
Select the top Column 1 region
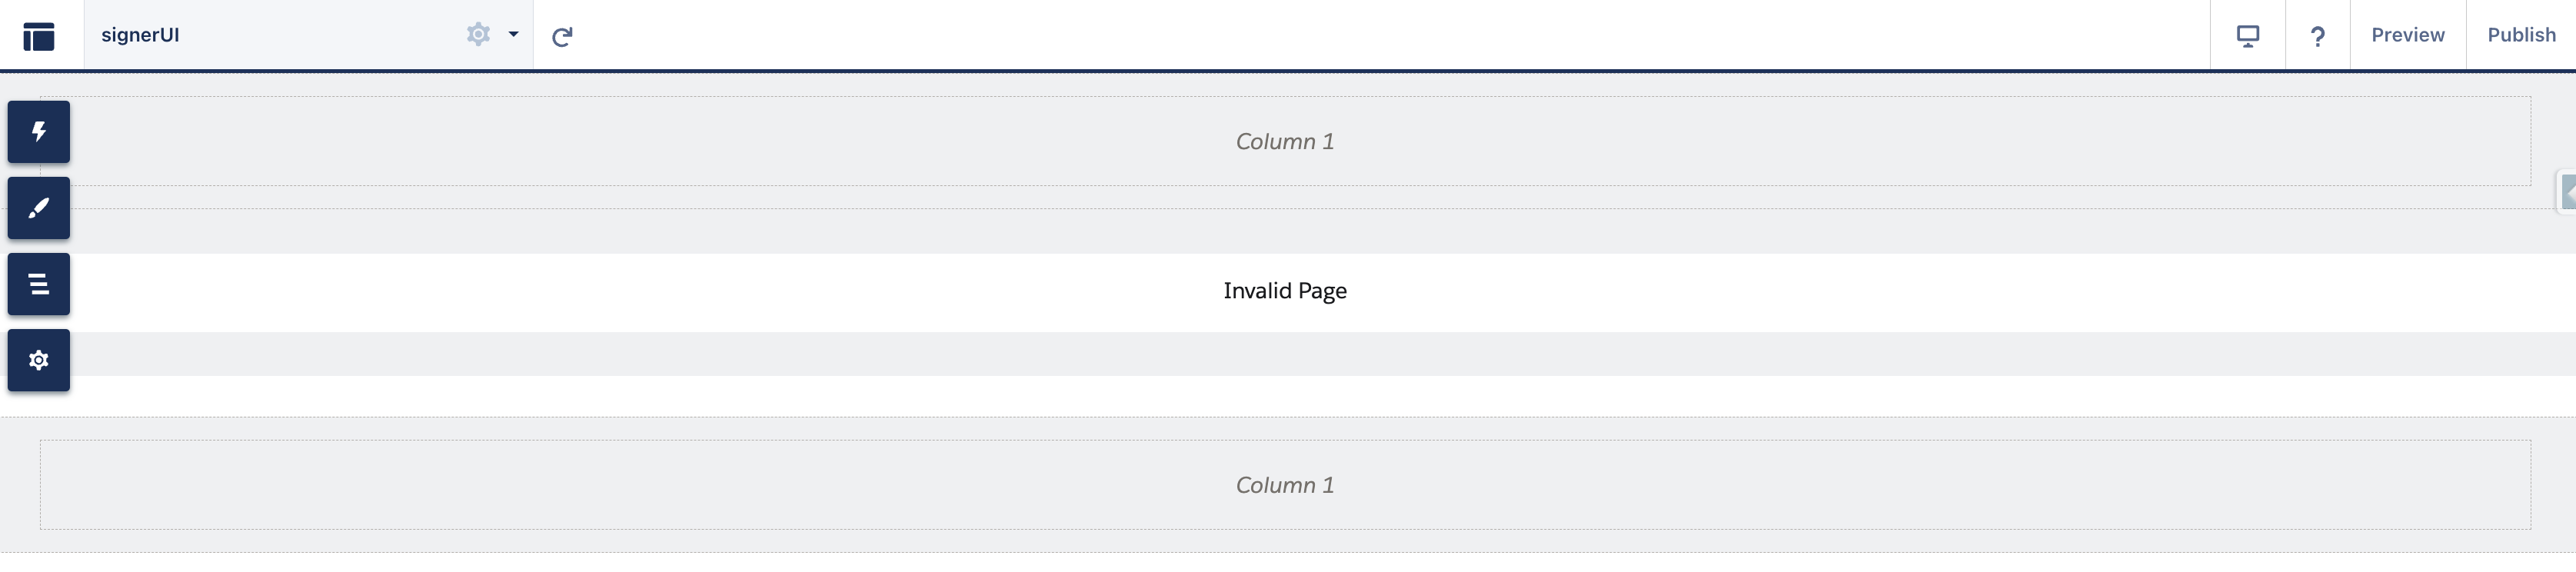1284,140
